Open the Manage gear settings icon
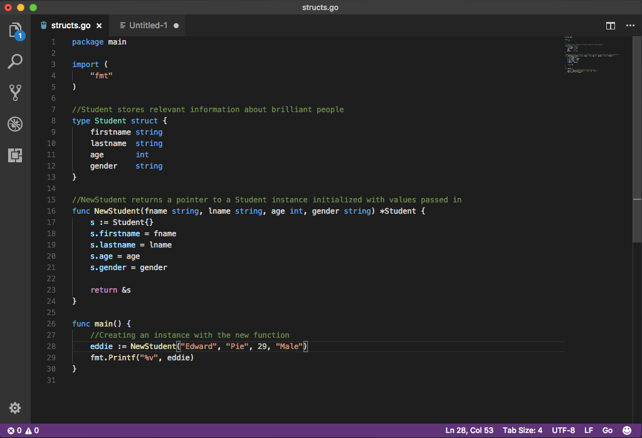This screenshot has height=438, width=642. point(15,408)
